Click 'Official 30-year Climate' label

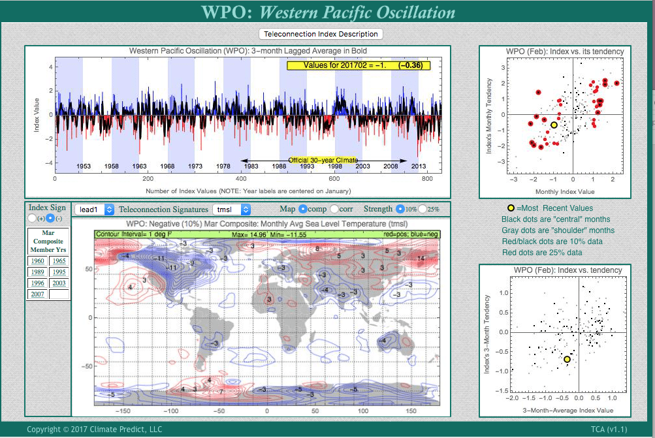click(x=323, y=160)
